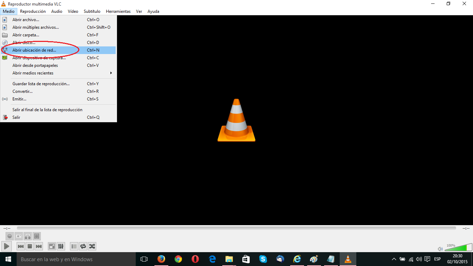This screenshot has height=266, width=473.
Task: Open the Reproducción menu
Action: (33, 11)
